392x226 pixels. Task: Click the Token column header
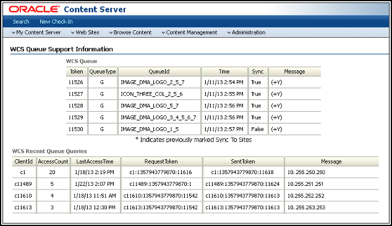[77, 72]
